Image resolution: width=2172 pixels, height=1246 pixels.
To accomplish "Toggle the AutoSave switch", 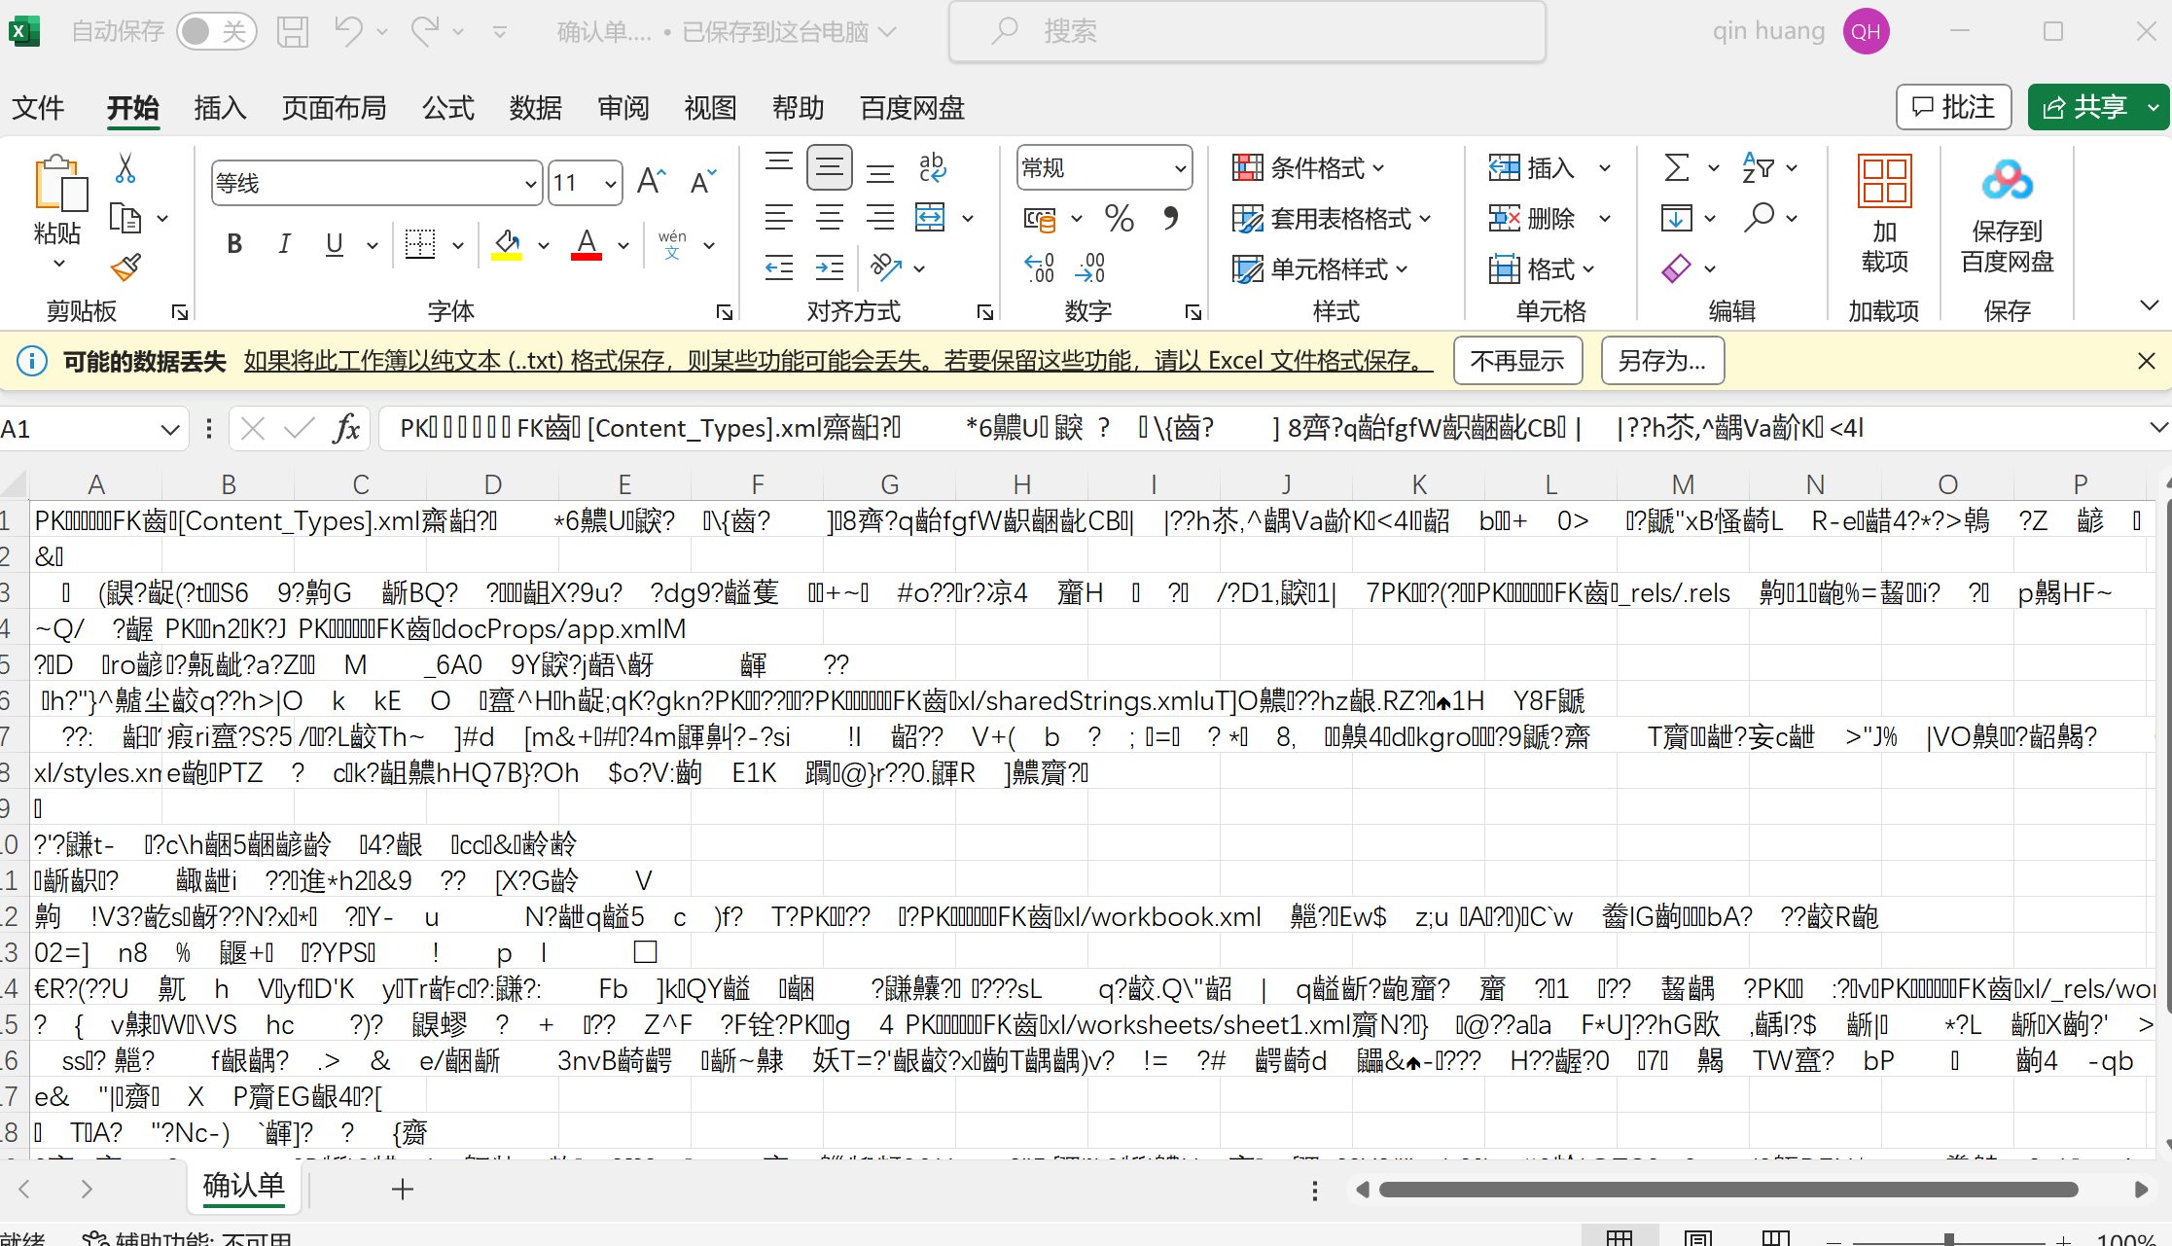I will pos(215,31).
